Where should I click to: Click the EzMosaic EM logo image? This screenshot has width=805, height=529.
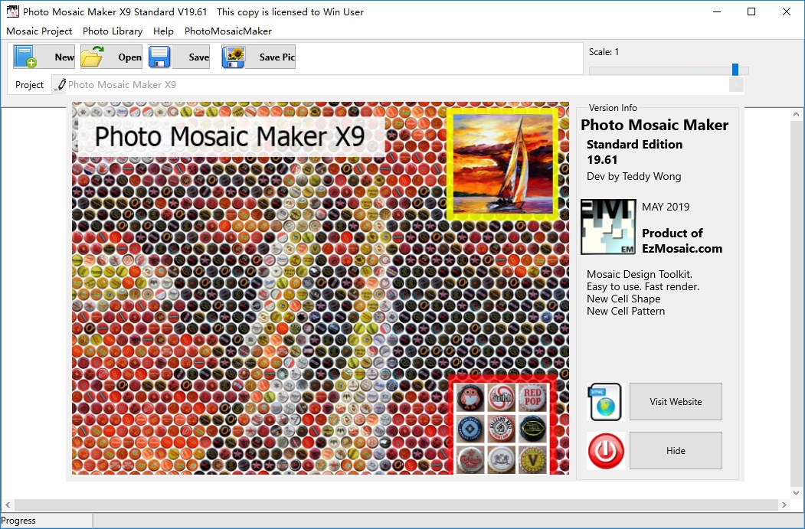click(x=608, y=227)
